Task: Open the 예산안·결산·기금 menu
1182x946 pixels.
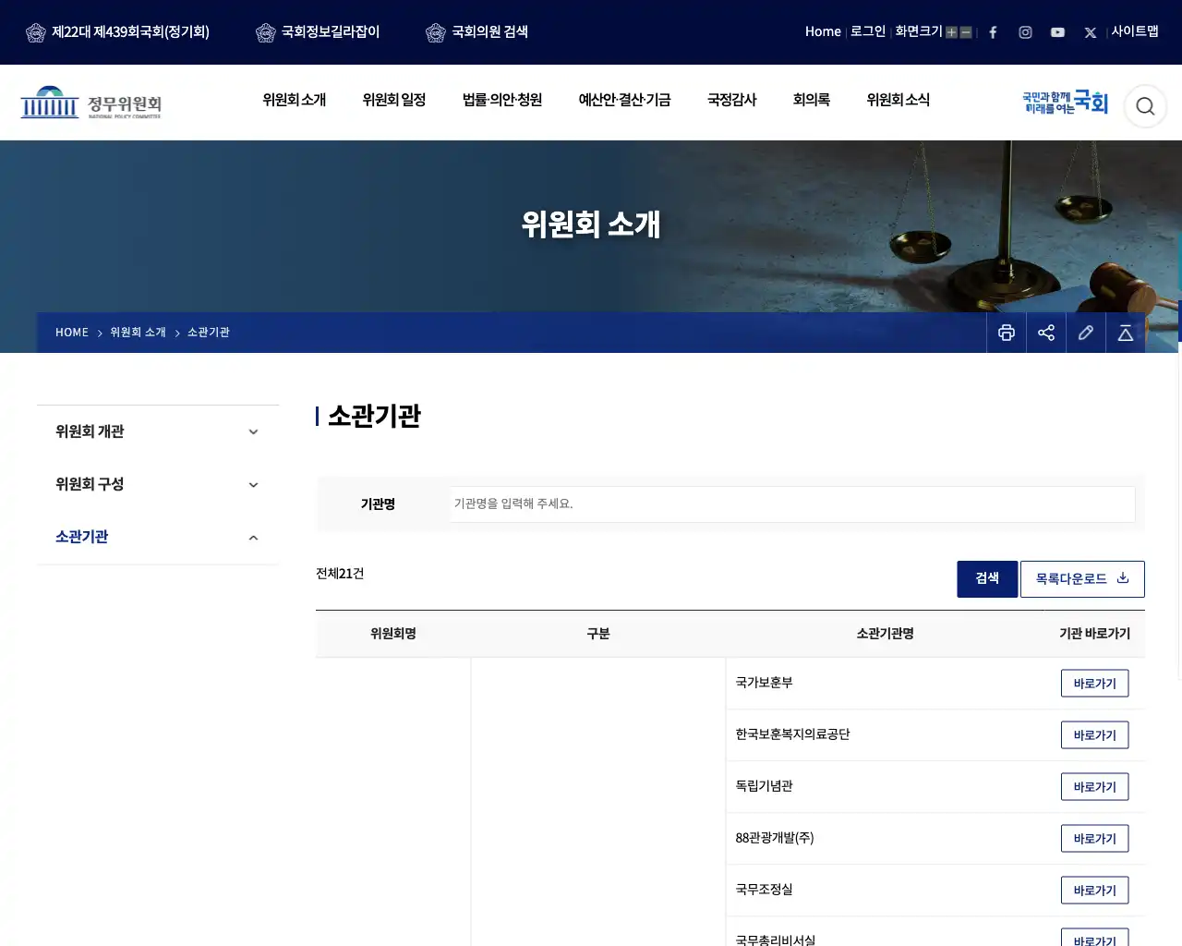Action: [625, 100]
